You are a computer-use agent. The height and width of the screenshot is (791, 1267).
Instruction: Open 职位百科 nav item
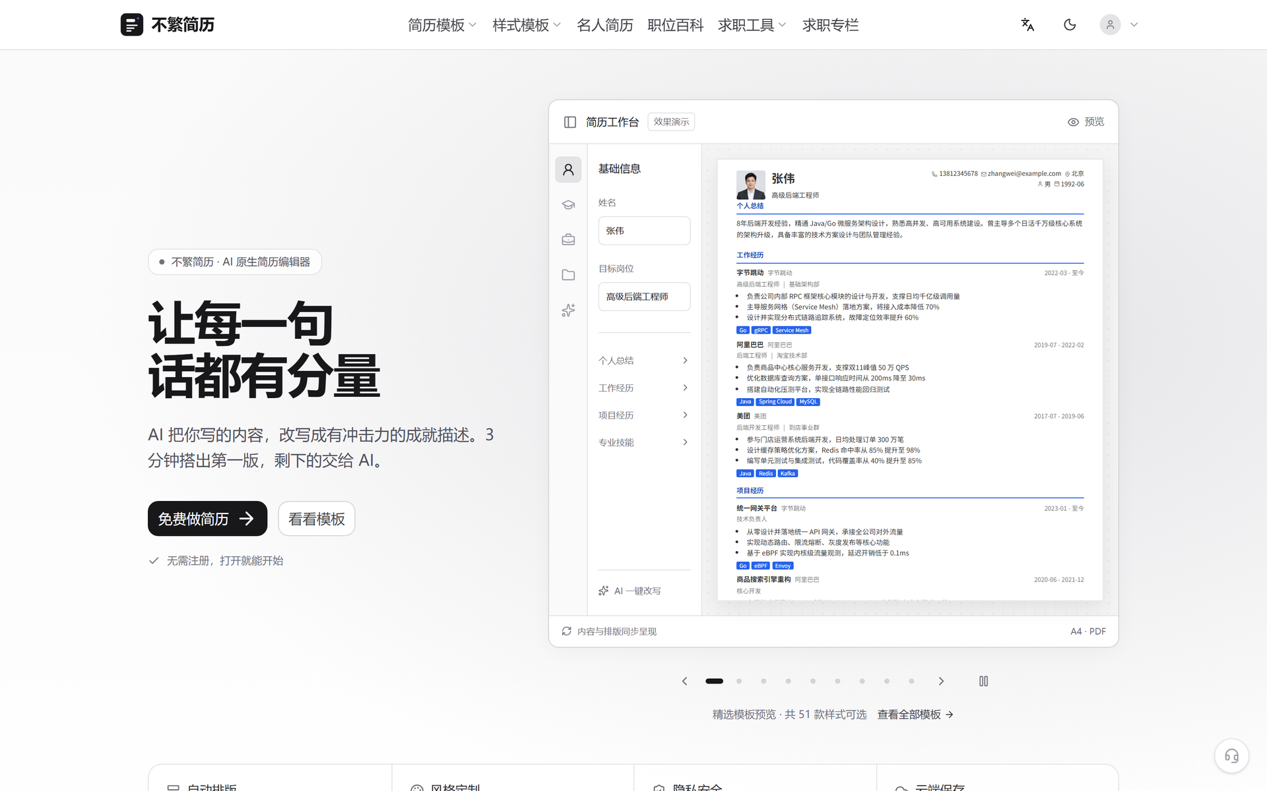pyautogui.click(x=675, y=25)
